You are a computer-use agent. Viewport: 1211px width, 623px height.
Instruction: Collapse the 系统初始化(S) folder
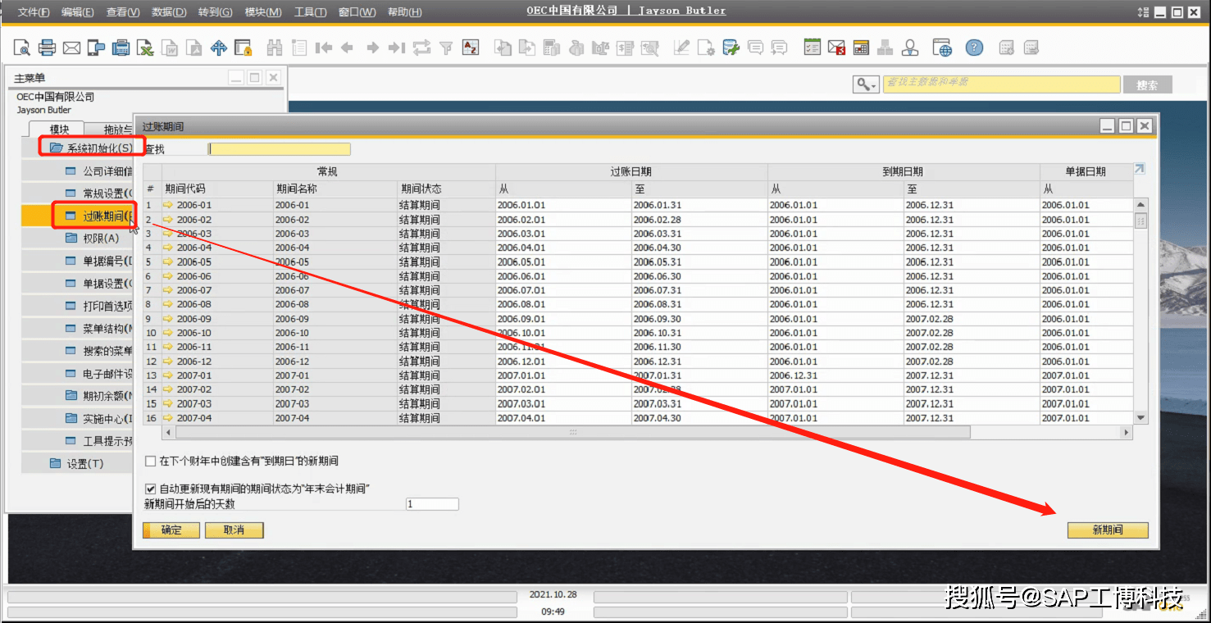(x=56, y=148)
